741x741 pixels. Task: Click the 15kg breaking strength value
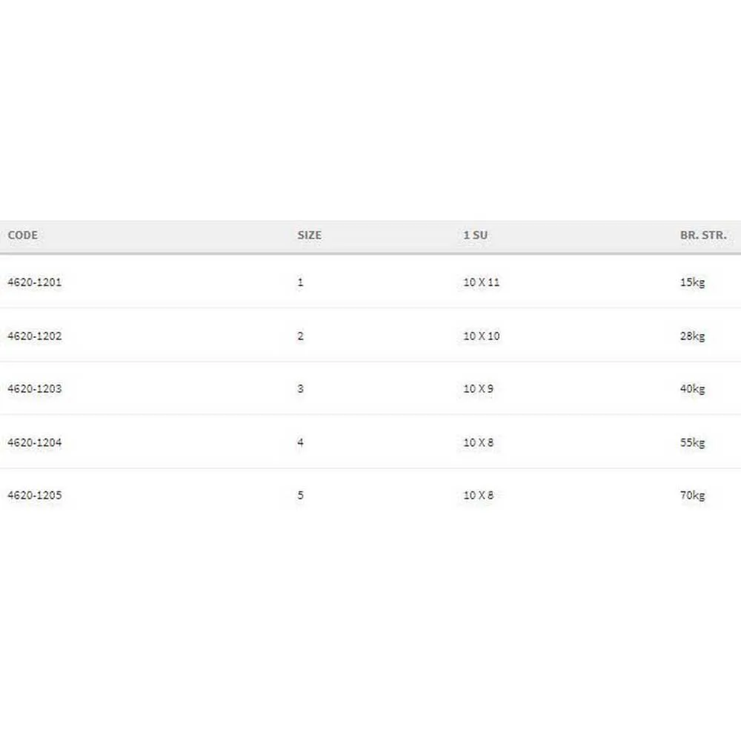pos(692,282)
